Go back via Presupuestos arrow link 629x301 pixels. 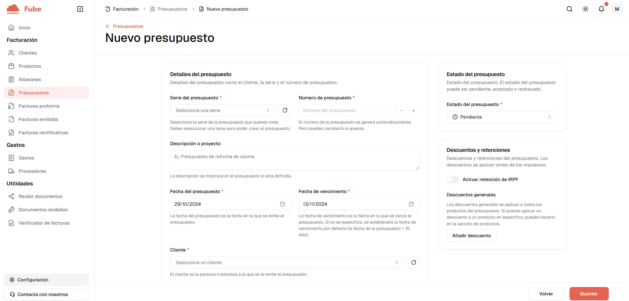124,26
